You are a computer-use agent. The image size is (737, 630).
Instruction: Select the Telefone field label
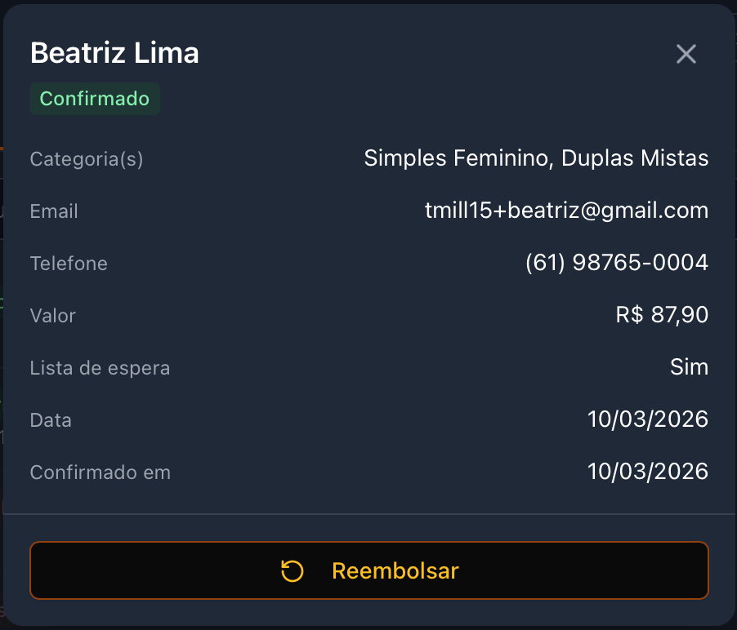pyautogui.click(x=69, y=263)
